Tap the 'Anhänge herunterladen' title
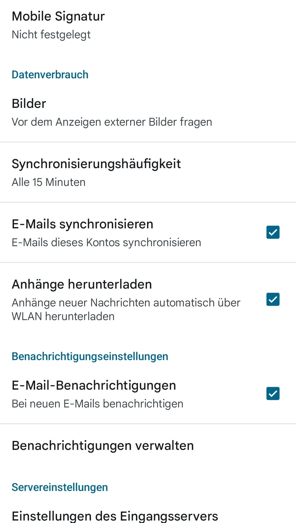 coord(82,284)
